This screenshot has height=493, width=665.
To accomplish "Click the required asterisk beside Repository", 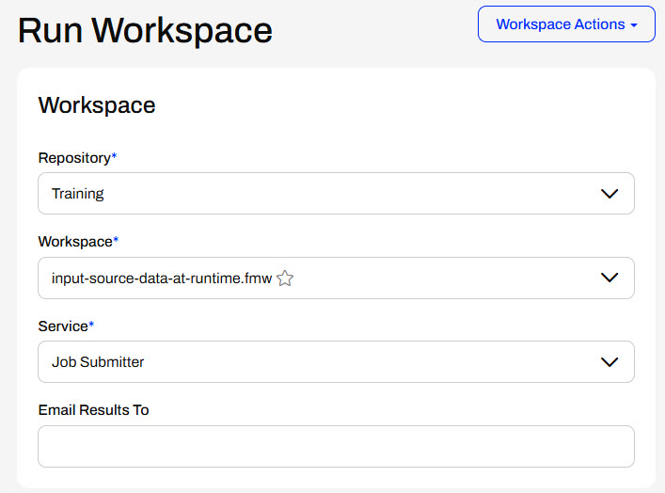I will click(114, 156).
